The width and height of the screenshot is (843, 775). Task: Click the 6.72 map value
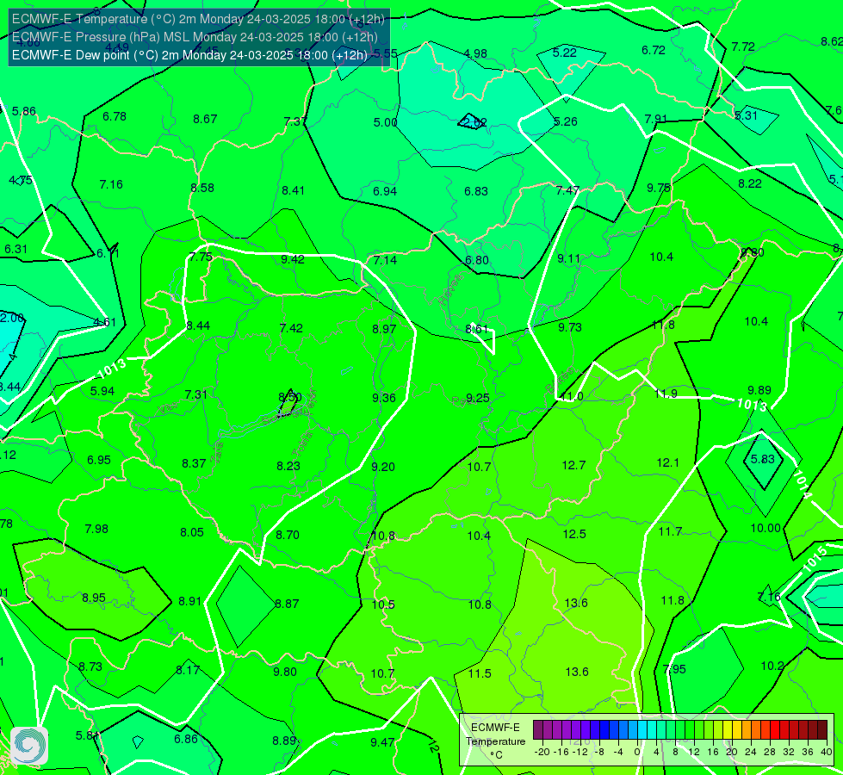654,50
